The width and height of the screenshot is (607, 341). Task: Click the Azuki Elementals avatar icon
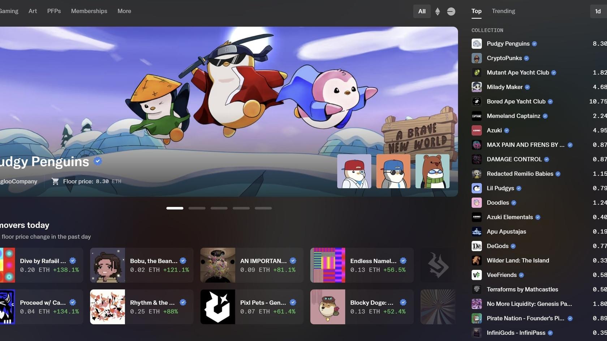pyautogui.click(x=477, y=217)
